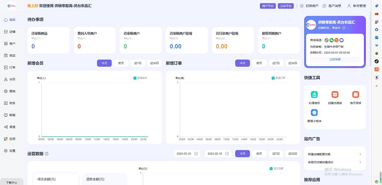Viewport: 382px width, 185px height.
Task: Click the 创建优惠券 coupon tool icon
Action: point(335,94)
